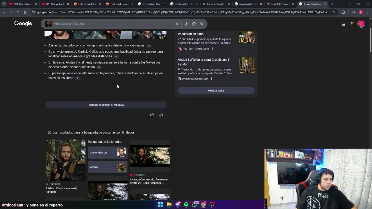Open 'La saga Crepúsculo: Amanecer (Parte 2)' trailer
This screenshot has height=209, width=372.
tap(149, 181)
